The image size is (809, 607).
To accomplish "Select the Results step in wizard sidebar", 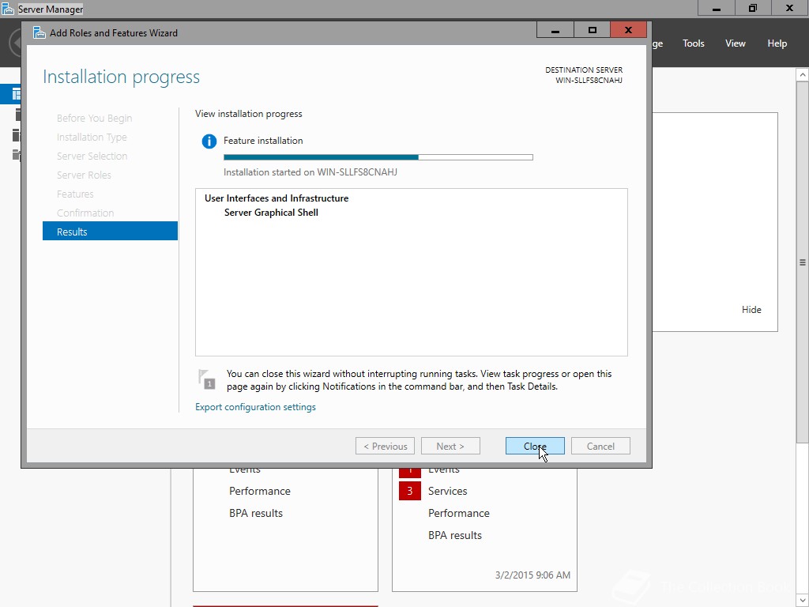I will 110,232.
